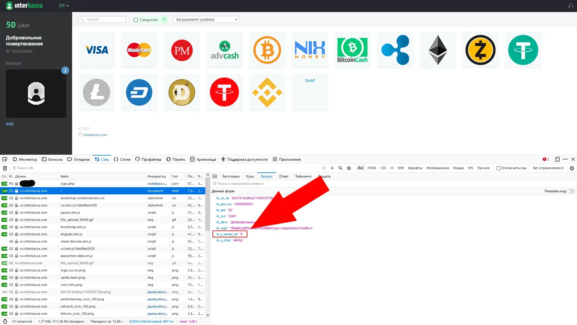This screenshot has width=577, height=325.
Task: Toggle the raw headers panel icon
Action: point(215,176)
